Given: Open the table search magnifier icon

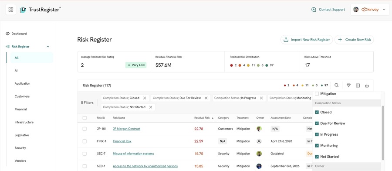Looking at the screenshot, I should 337,85.
